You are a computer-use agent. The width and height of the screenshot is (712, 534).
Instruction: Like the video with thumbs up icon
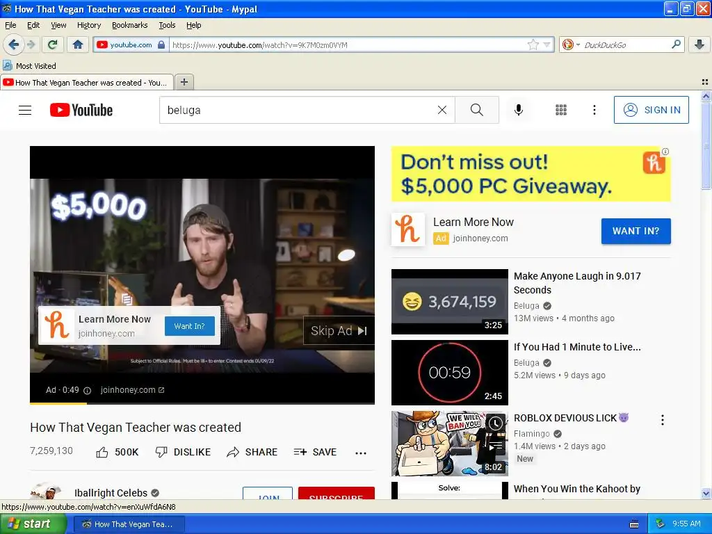tap(102, 452)
